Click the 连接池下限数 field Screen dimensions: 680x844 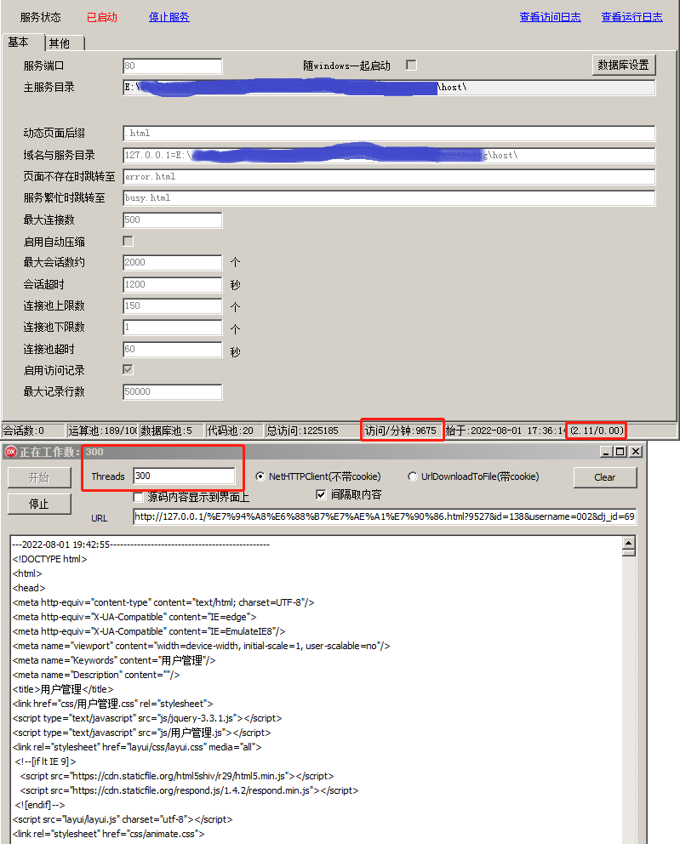click(x=172, y=327)
